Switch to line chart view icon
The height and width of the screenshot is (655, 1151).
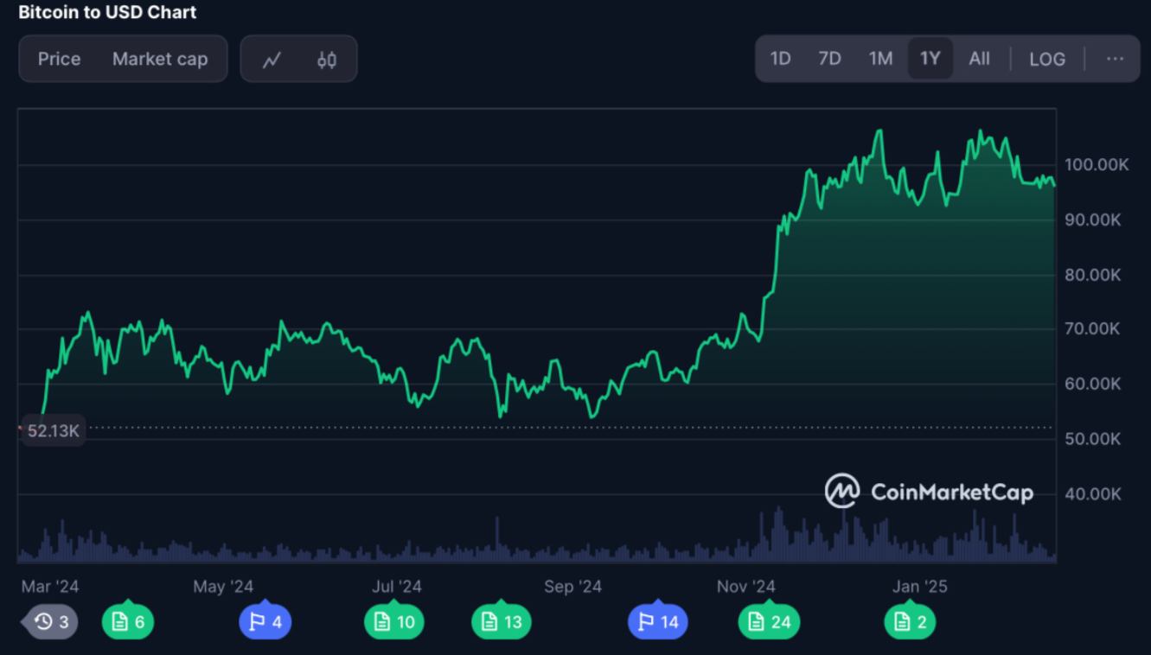point(272,60)
